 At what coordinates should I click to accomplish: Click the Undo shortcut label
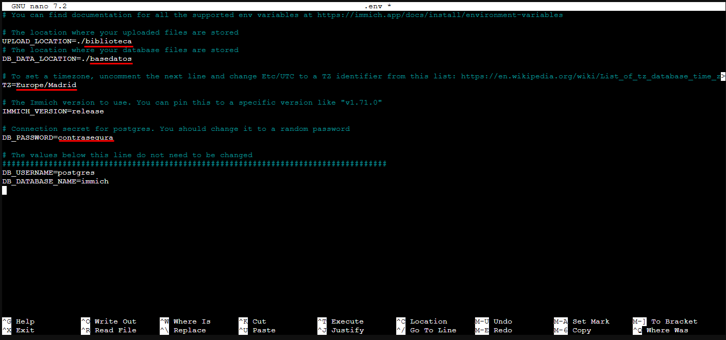pyautogui.click(x=503, y=321)
